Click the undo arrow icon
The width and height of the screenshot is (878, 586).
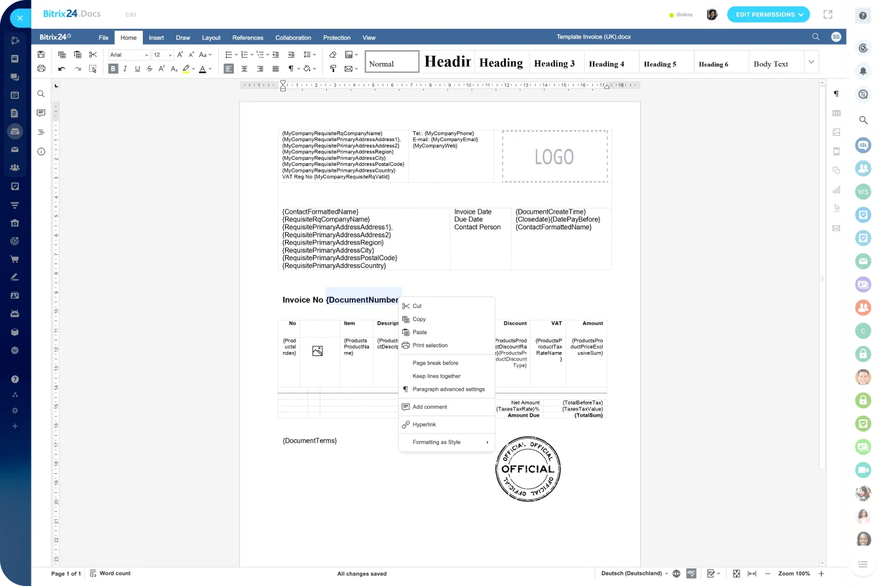tap(62, 69)
